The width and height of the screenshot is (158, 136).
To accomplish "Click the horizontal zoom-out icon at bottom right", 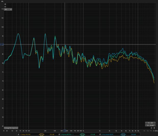I will tap(151, 128).
